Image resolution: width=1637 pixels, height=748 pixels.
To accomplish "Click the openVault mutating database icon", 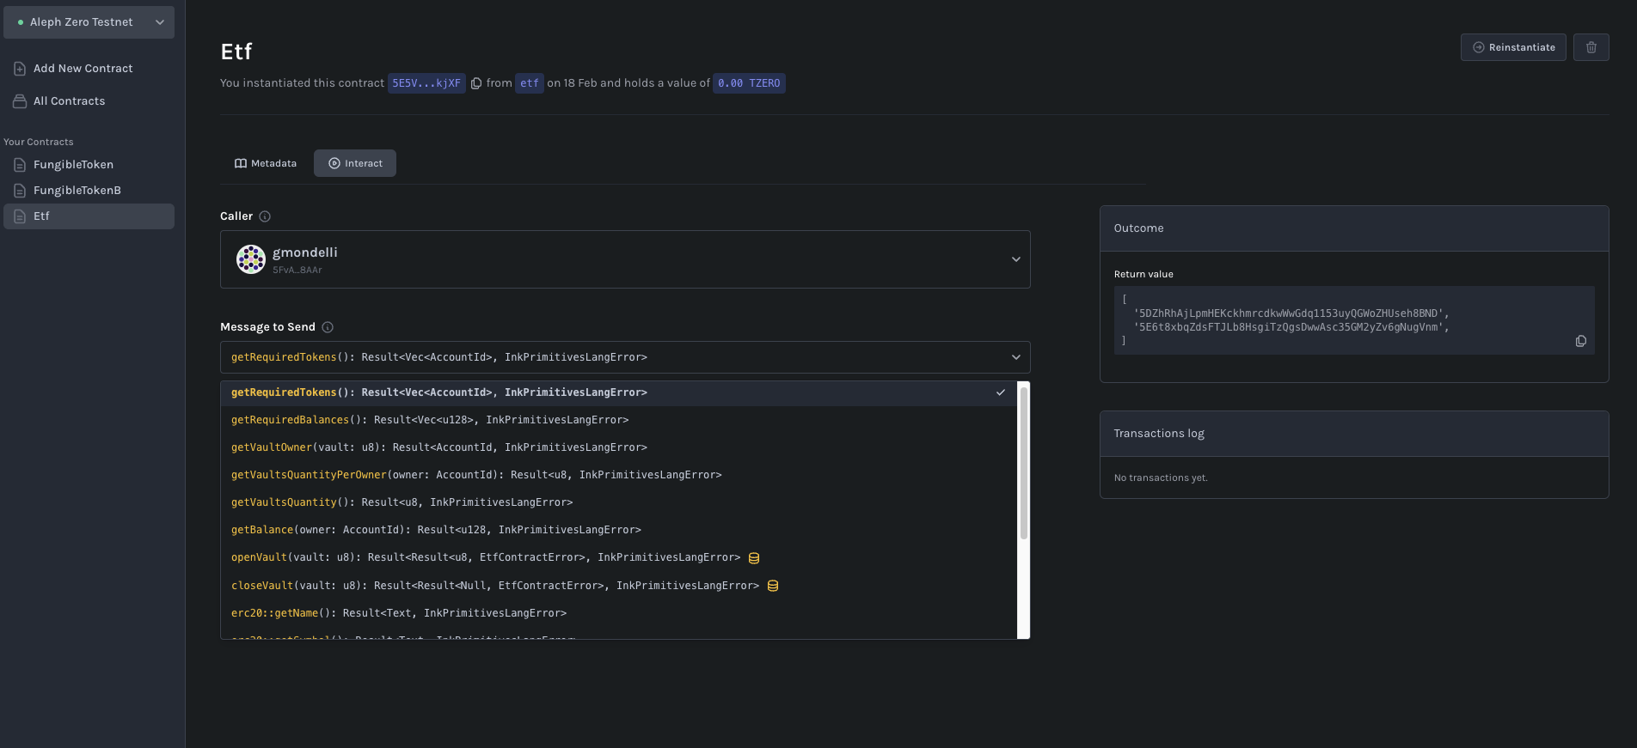I will click(754, 558).
